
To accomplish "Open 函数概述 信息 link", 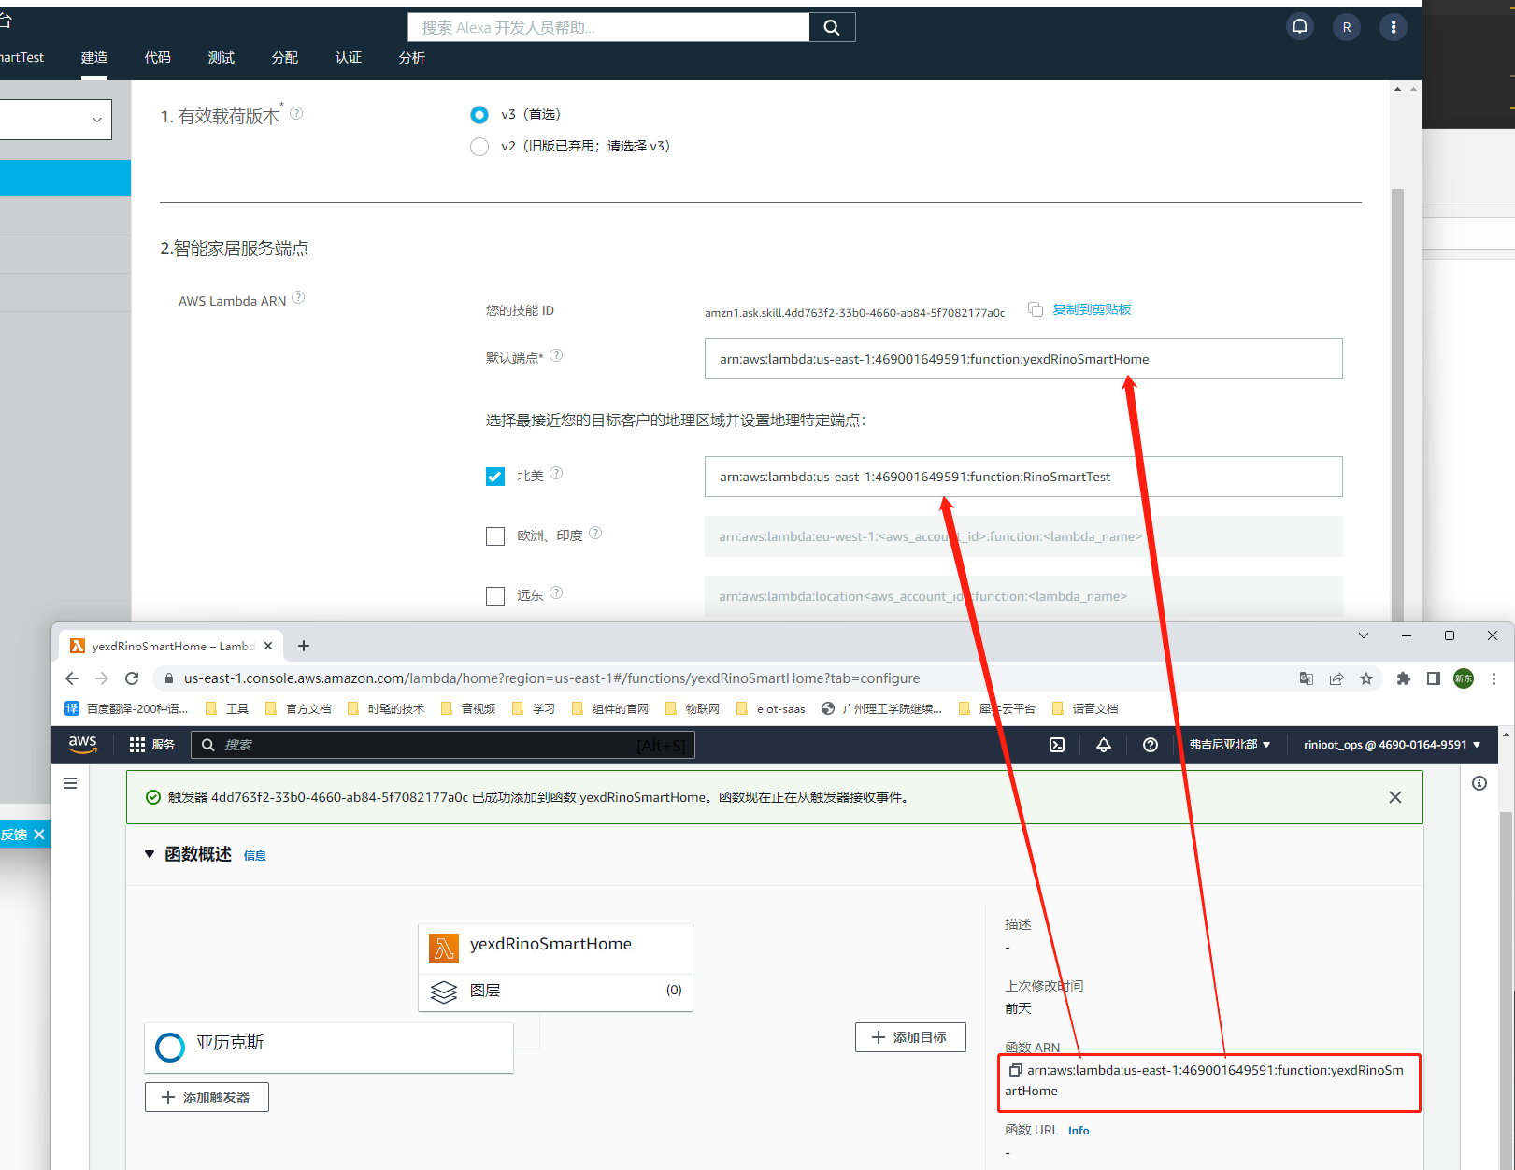I will click(x=255, y=856).
